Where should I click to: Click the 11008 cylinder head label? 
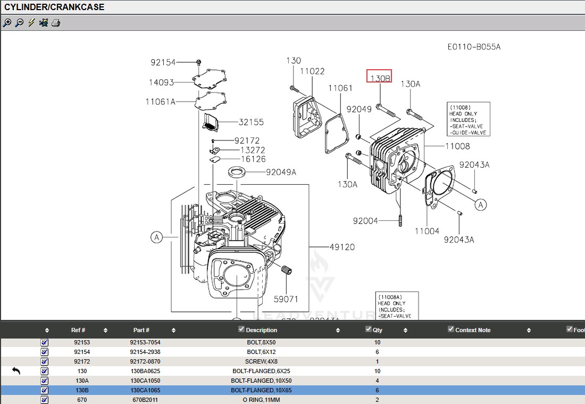pyautogui.click(x=457, y=146)
